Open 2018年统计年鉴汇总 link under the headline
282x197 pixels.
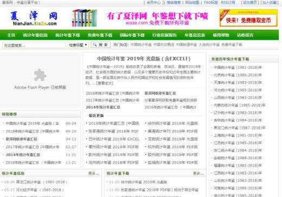click(x=112, y=93)
